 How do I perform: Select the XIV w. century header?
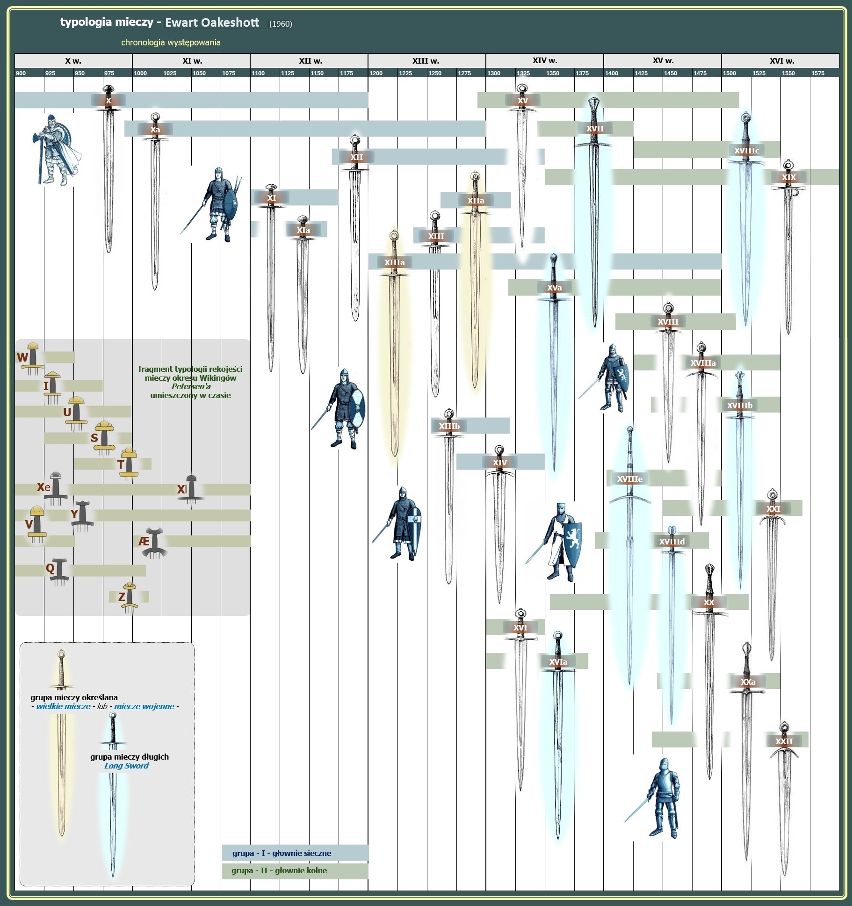tap(544, 61)
